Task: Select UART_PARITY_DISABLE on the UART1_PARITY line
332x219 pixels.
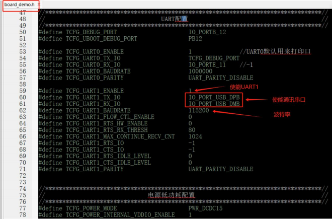Action: click(x=221, y=169)
